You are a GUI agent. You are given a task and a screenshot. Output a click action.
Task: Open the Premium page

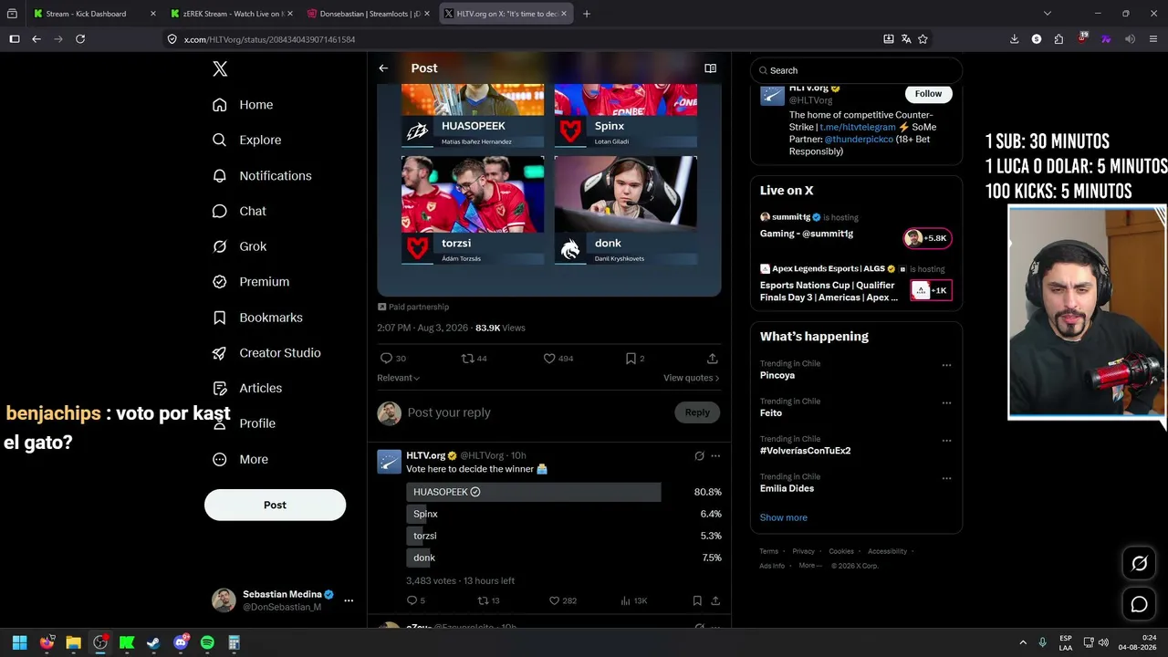(251, 282)
